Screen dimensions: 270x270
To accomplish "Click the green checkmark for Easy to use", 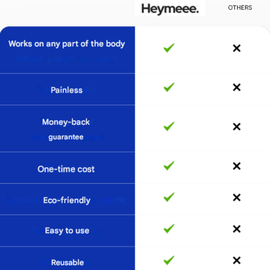I will (x=169, y=229).
